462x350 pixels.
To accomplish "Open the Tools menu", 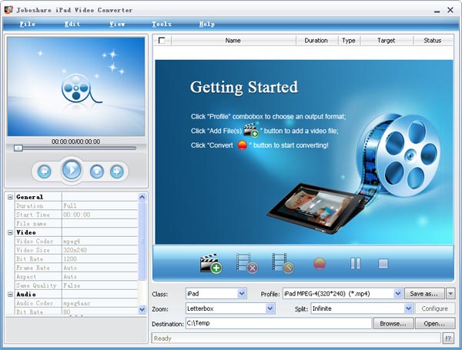I will point(162,24).
